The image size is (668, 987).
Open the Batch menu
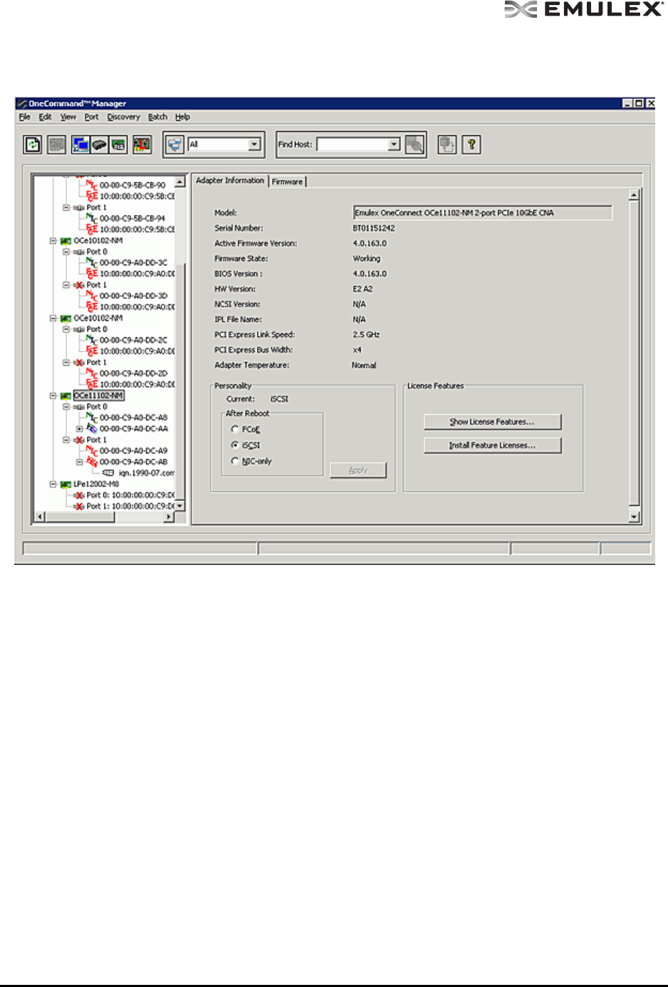coord(158,117)
